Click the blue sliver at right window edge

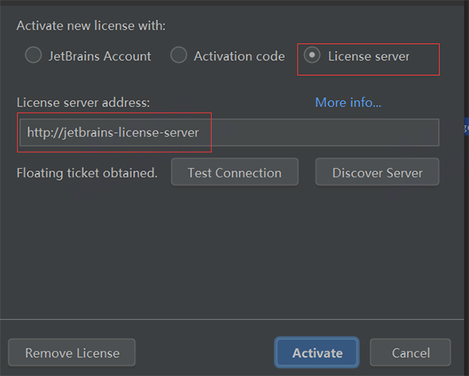pos(467,127)
